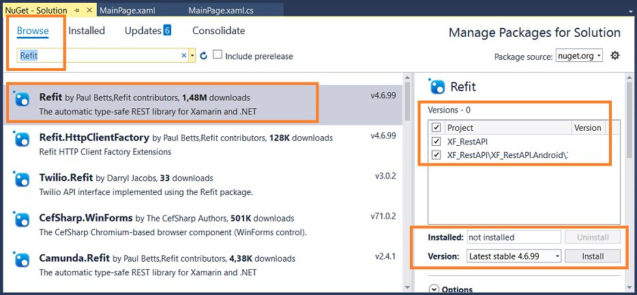The width and height of the screenshot is (637, 295).
Task: Click the Installed not installed field
Action: click(x=514, y=237)
